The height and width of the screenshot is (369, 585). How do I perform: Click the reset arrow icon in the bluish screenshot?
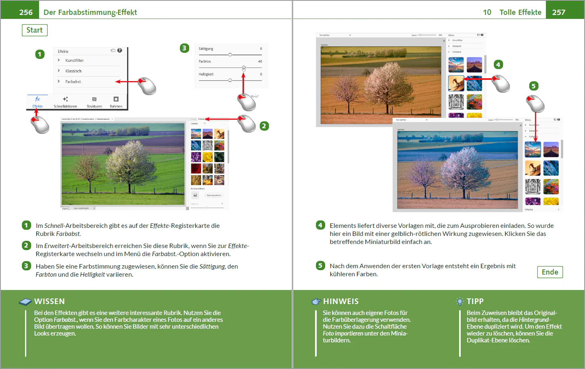[555, 120]
